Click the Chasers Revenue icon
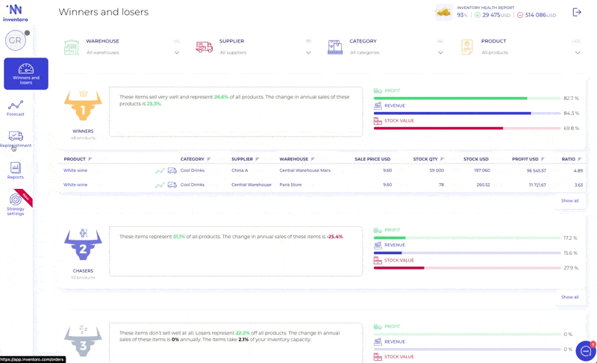 coord(378,245)
